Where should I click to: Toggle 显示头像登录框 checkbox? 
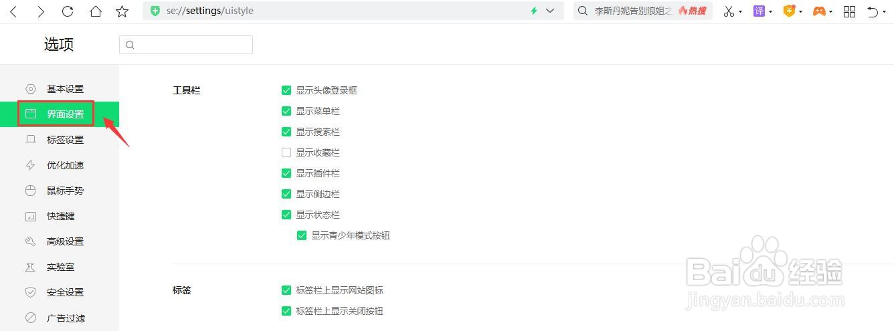point(286,90)
